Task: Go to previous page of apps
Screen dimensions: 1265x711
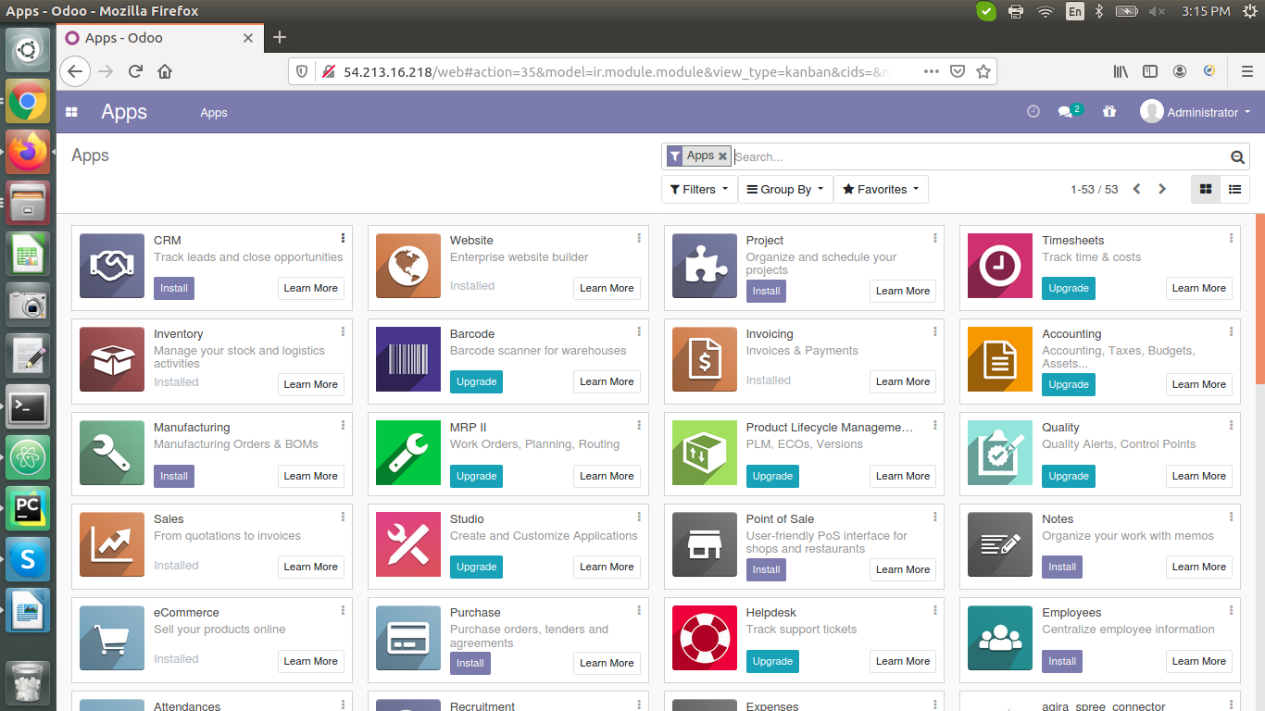Action: pyautogui.click(x=1136, y=189)
